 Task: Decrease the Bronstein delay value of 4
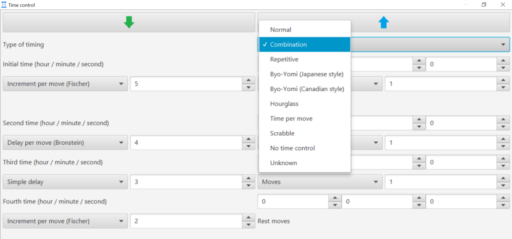(x=249, y=146)
